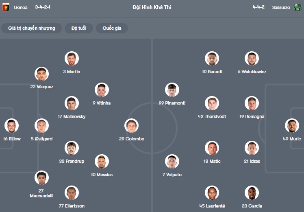The height and width of the screenshot is (212, 304).
Task: Click Østigard's player photo
Action: 41,126
